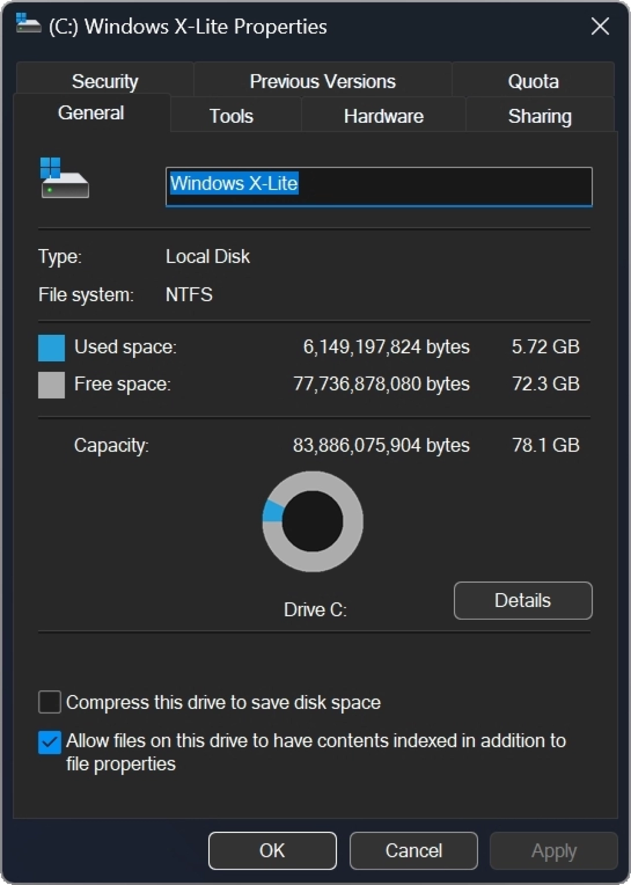Enable Compress this drive checkbox

50,702
